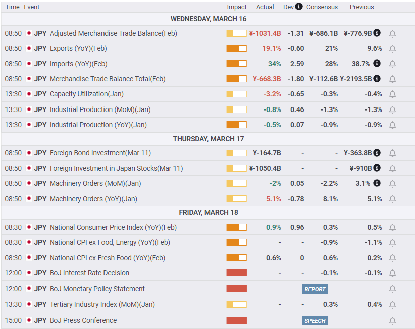Click info icon beside Imports previous 38.7%
Viewport: 415px width, 329px height.
377,63
